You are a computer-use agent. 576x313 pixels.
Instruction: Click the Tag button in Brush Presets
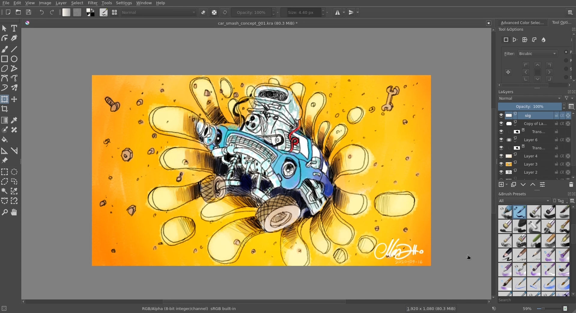point(560,201)
